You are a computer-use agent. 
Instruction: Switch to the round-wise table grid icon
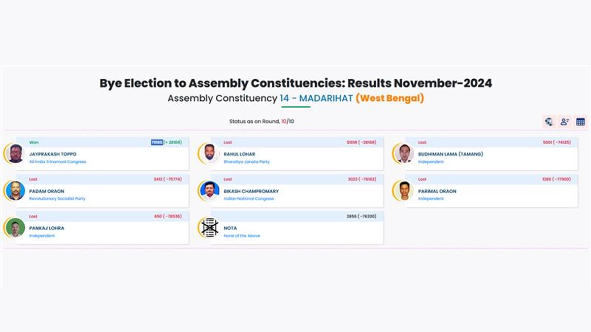pos(581,121)
